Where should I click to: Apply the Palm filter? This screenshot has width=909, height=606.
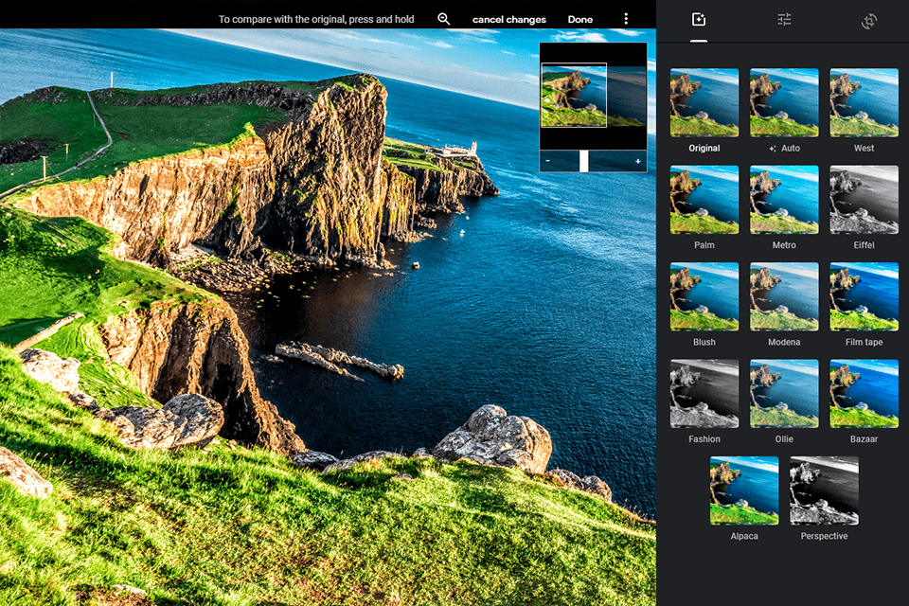(x=704, y=199)
